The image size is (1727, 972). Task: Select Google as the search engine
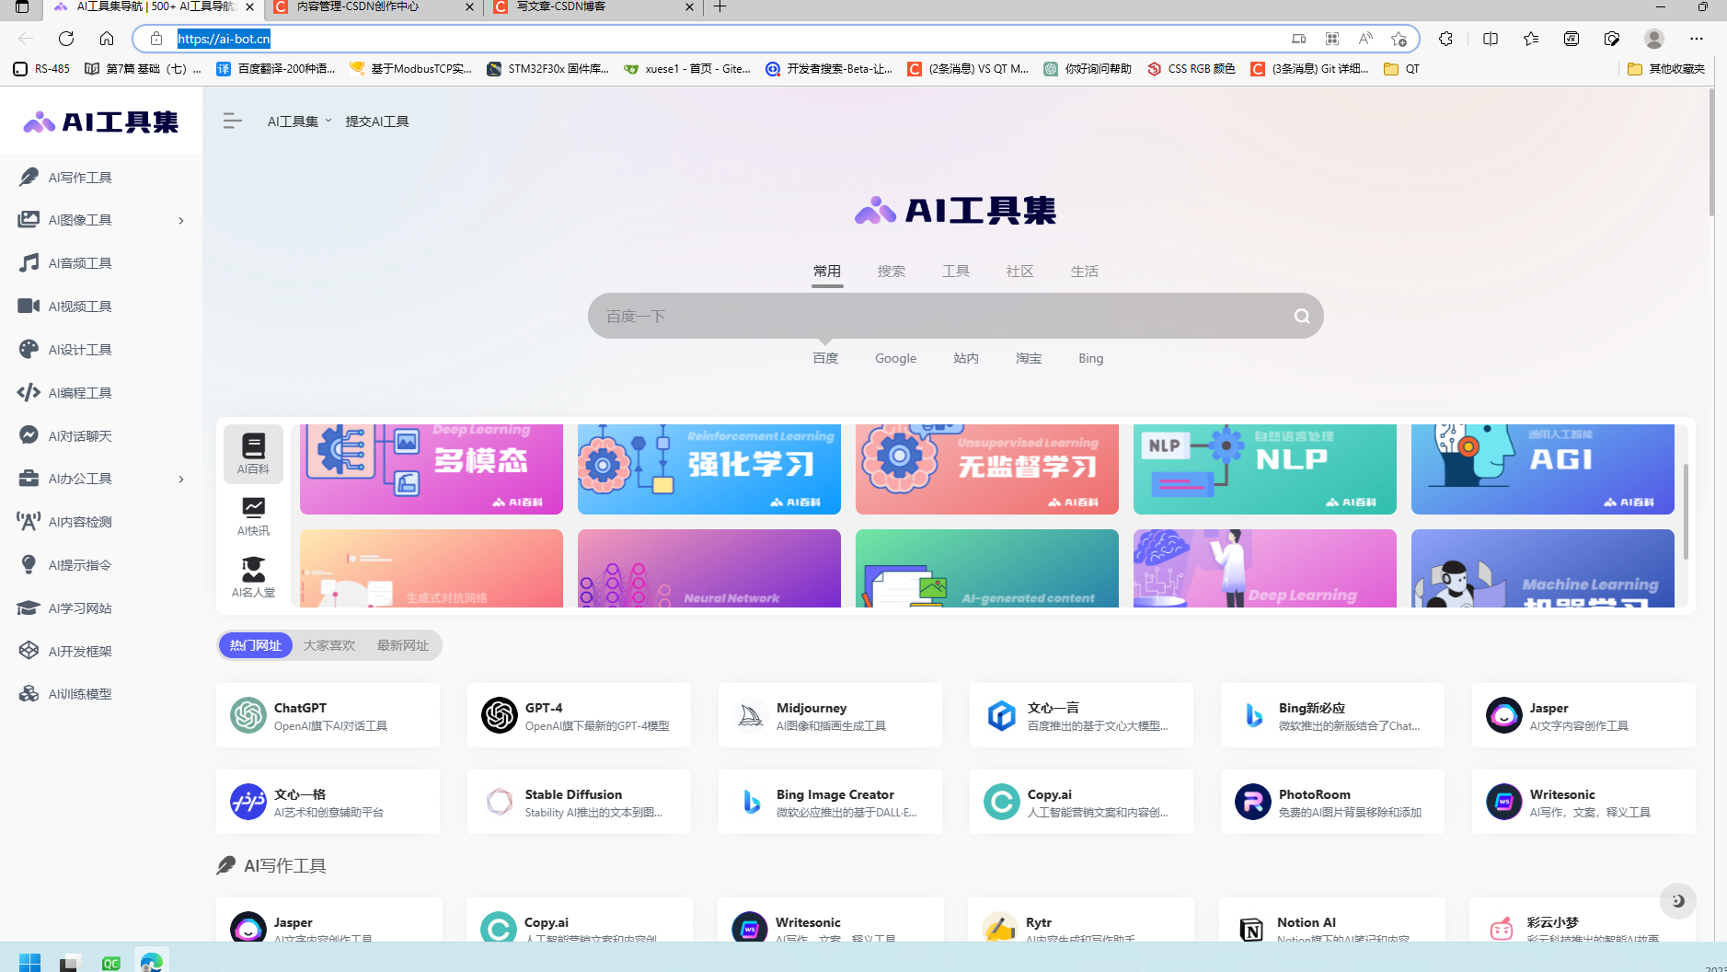pos(894,358)
